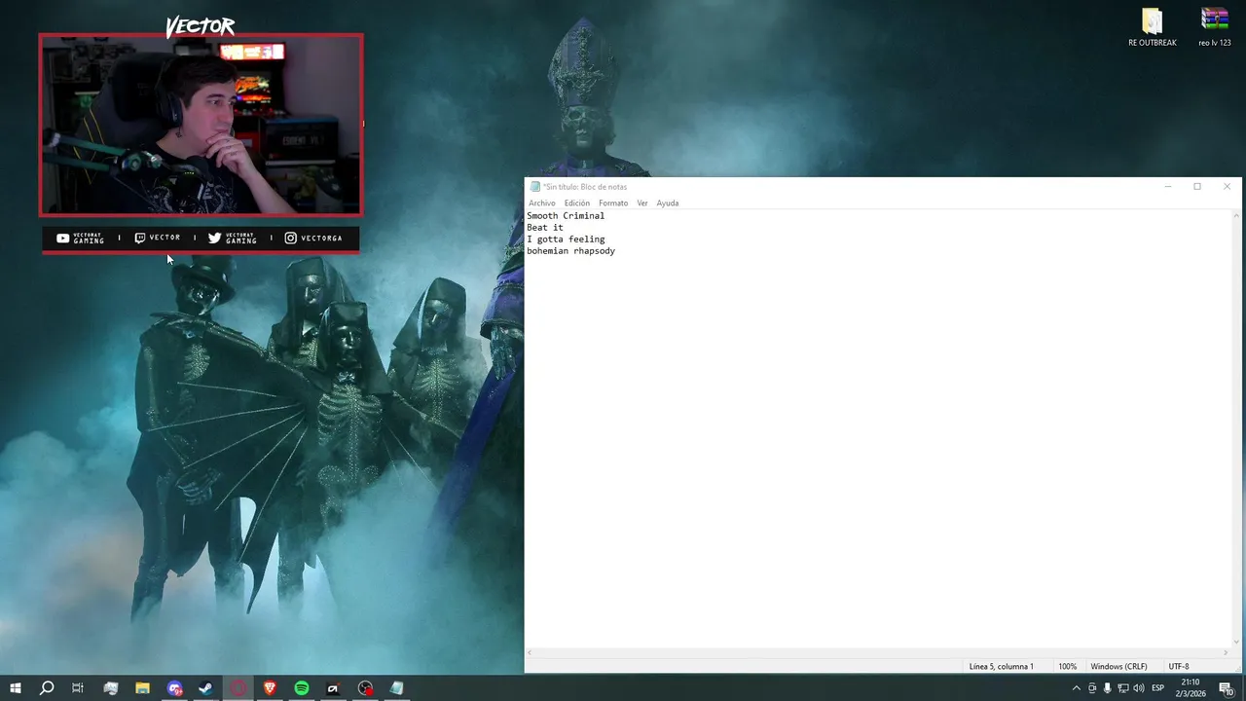Screen dimensions: 1246x701
Task: Open Spotify from the taskbar
Action: (x=302, y=688)
